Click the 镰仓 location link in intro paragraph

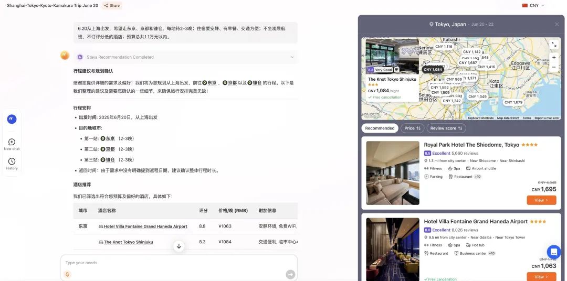click(x=255, y=83)
